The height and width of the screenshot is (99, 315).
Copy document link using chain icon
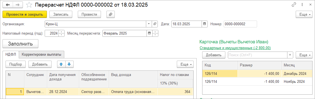coord(293,5)
